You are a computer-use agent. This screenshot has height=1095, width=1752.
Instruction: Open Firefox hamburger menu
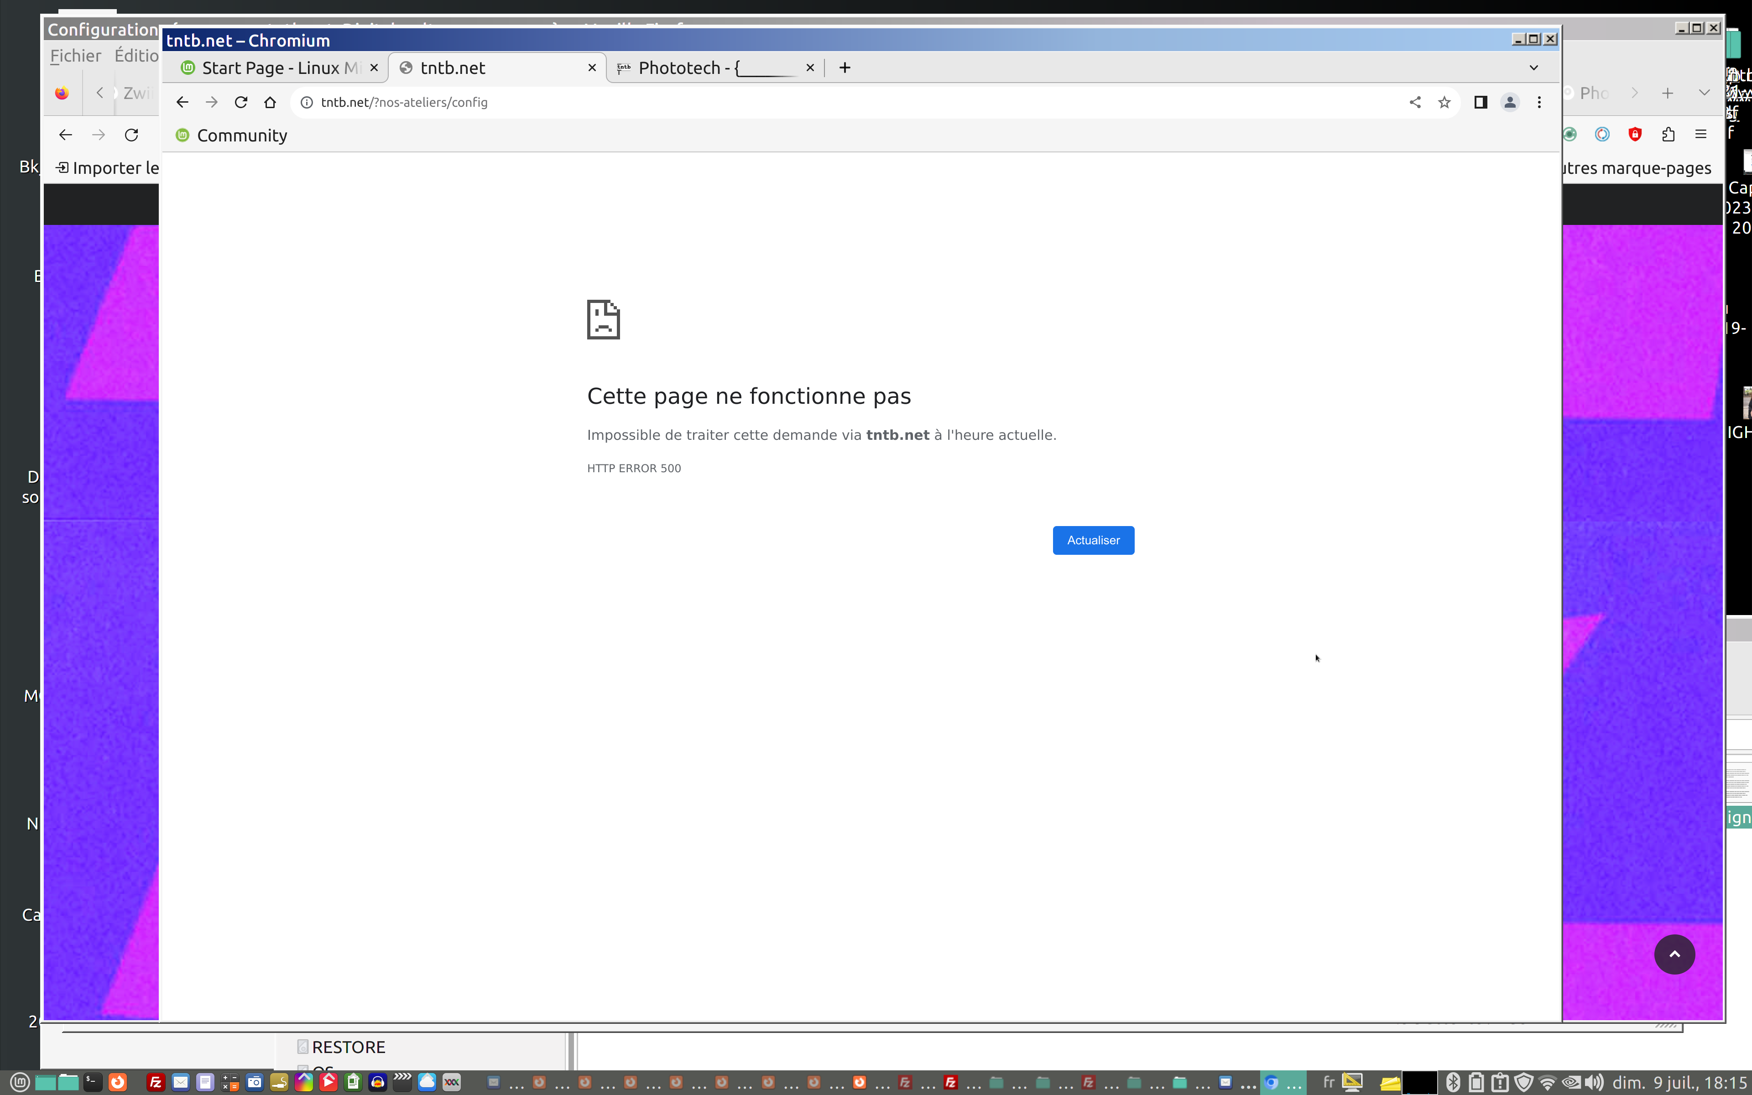[x=1700, y=134]
